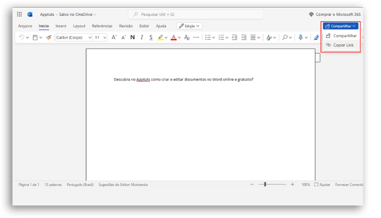Screen dimensions: 381x218
Task: Click Português (Brasil) language setting
Action: pos(80,185)
